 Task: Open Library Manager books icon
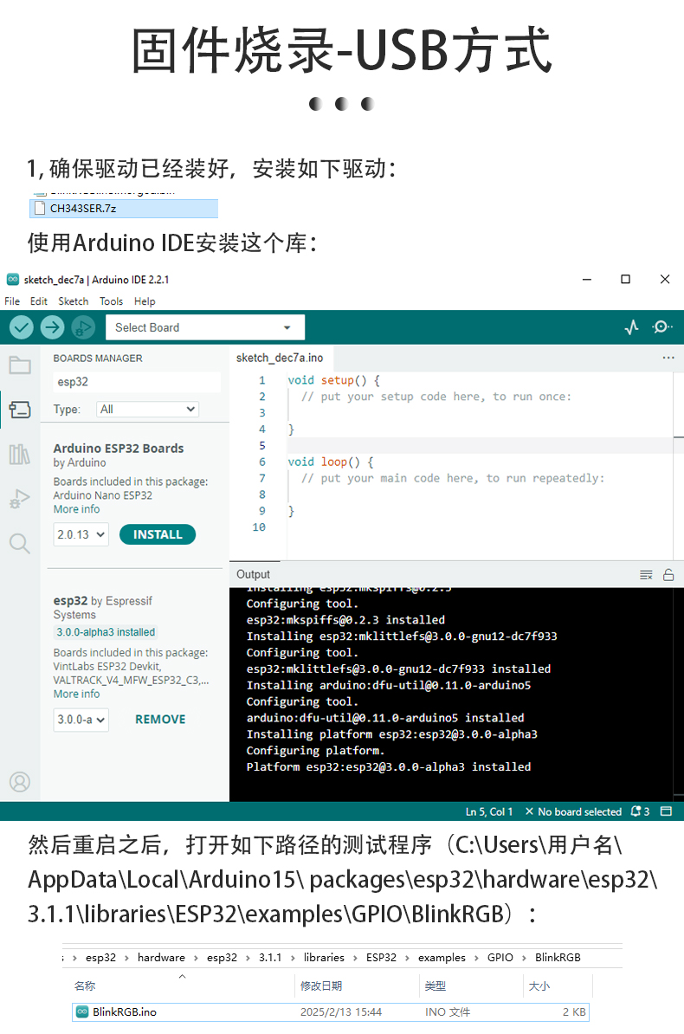(x=19, y=454)
